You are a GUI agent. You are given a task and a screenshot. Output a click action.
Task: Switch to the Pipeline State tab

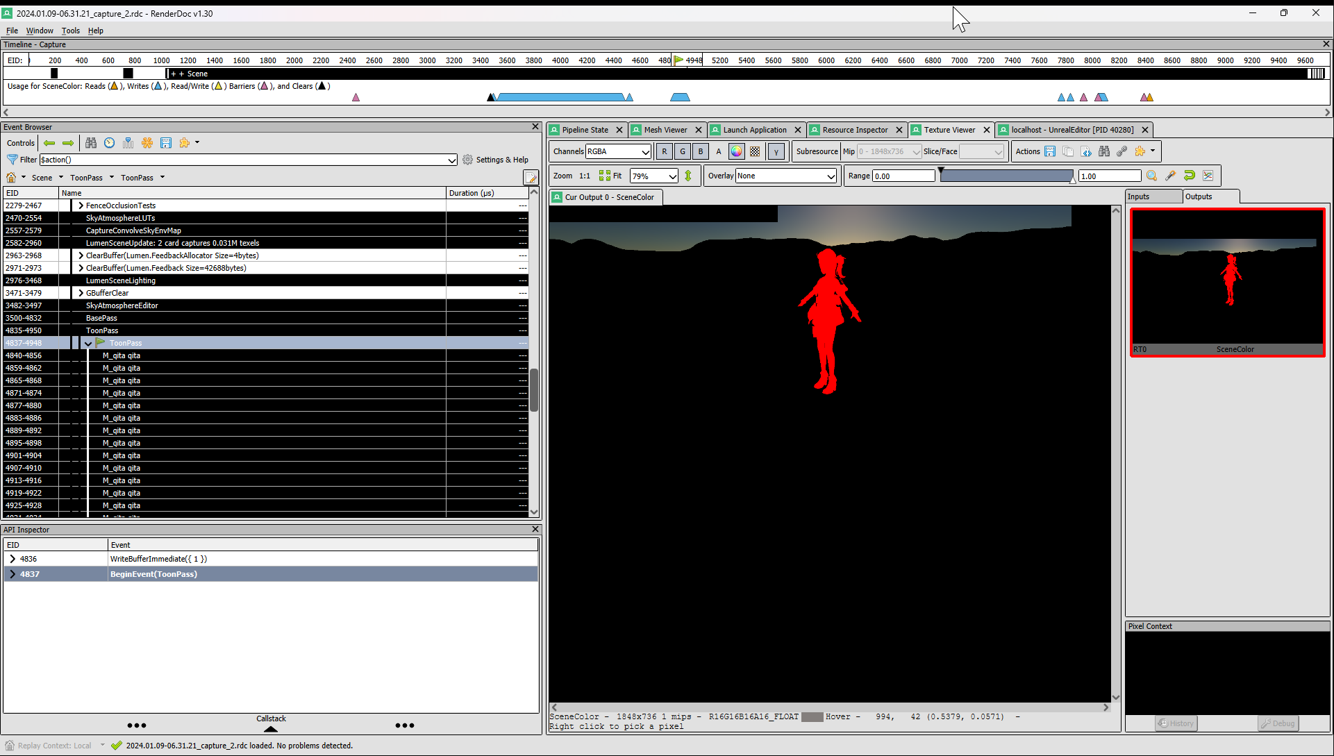[585, 130]
